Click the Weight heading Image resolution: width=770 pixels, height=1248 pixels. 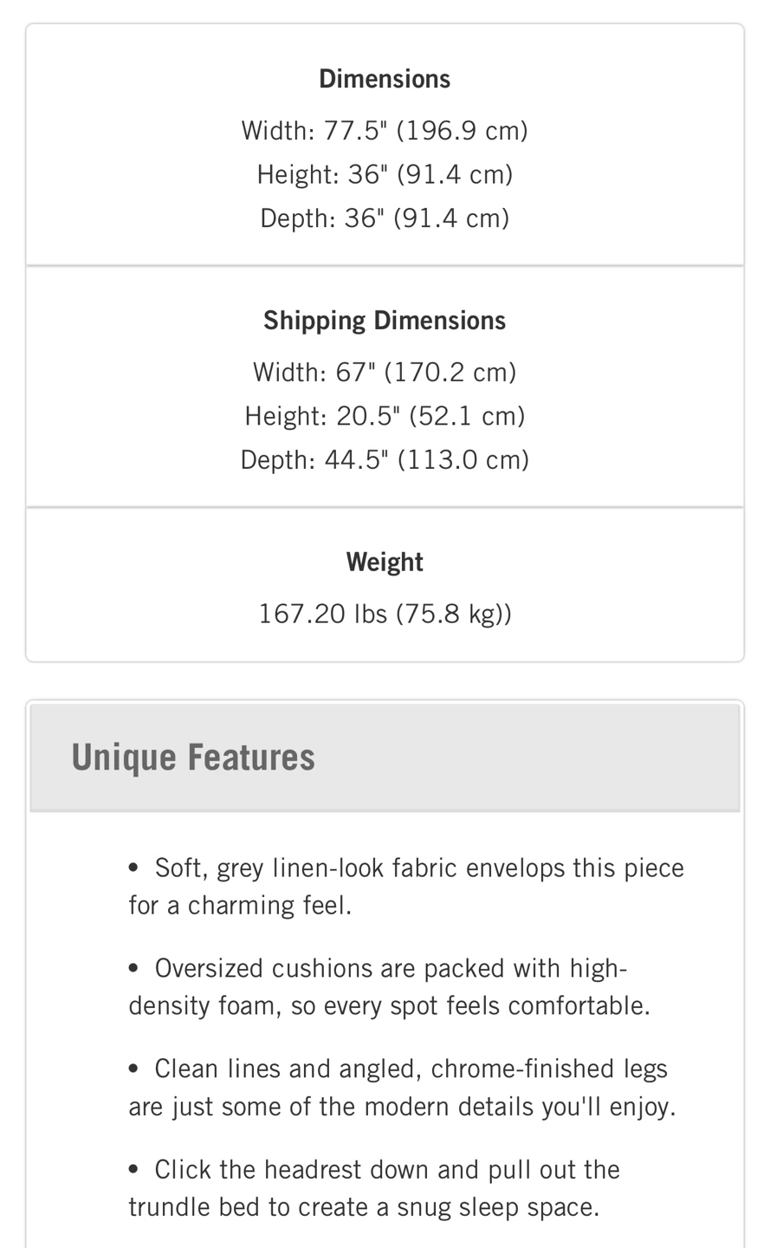(385, 562)
